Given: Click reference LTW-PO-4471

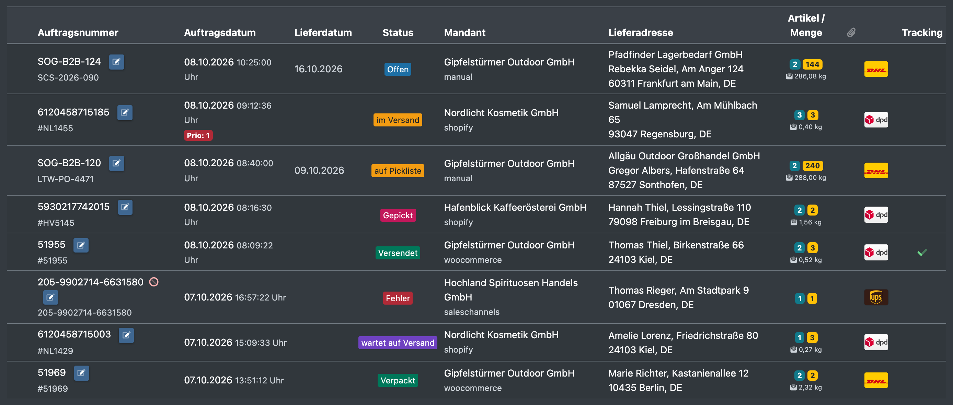Looking at the screenshot, I should (x=66, y=179).
